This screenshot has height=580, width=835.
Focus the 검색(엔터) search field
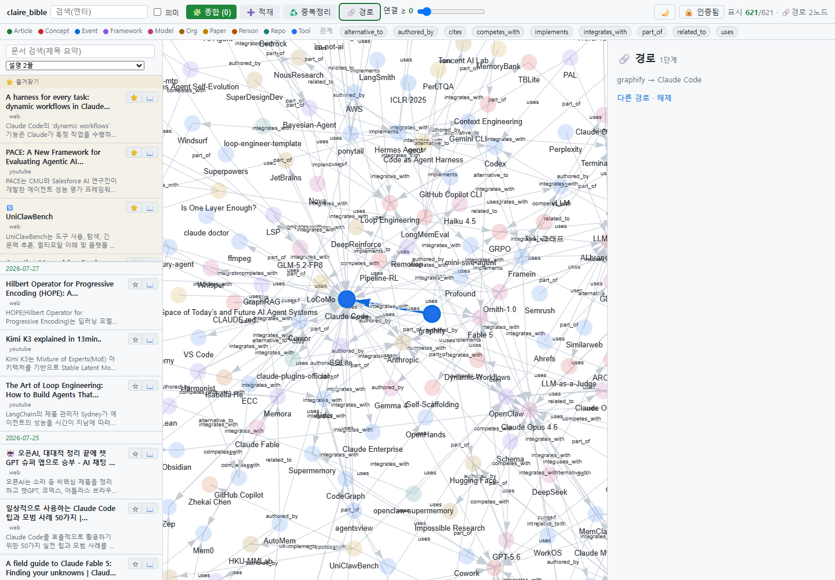[x=99, y=12]
